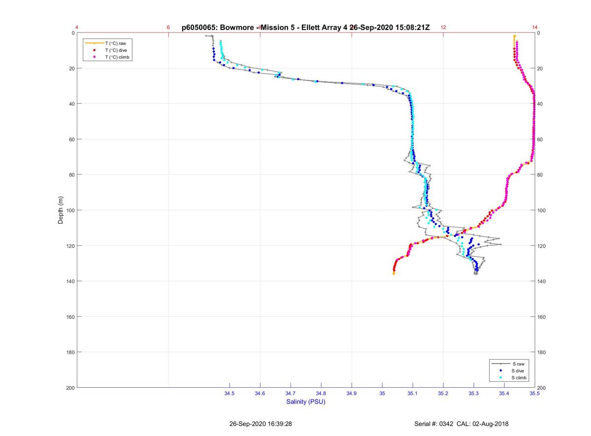This screenshot has height=436, width=591.
Task: Click the red temperature tick label 12
Action: 443,28
